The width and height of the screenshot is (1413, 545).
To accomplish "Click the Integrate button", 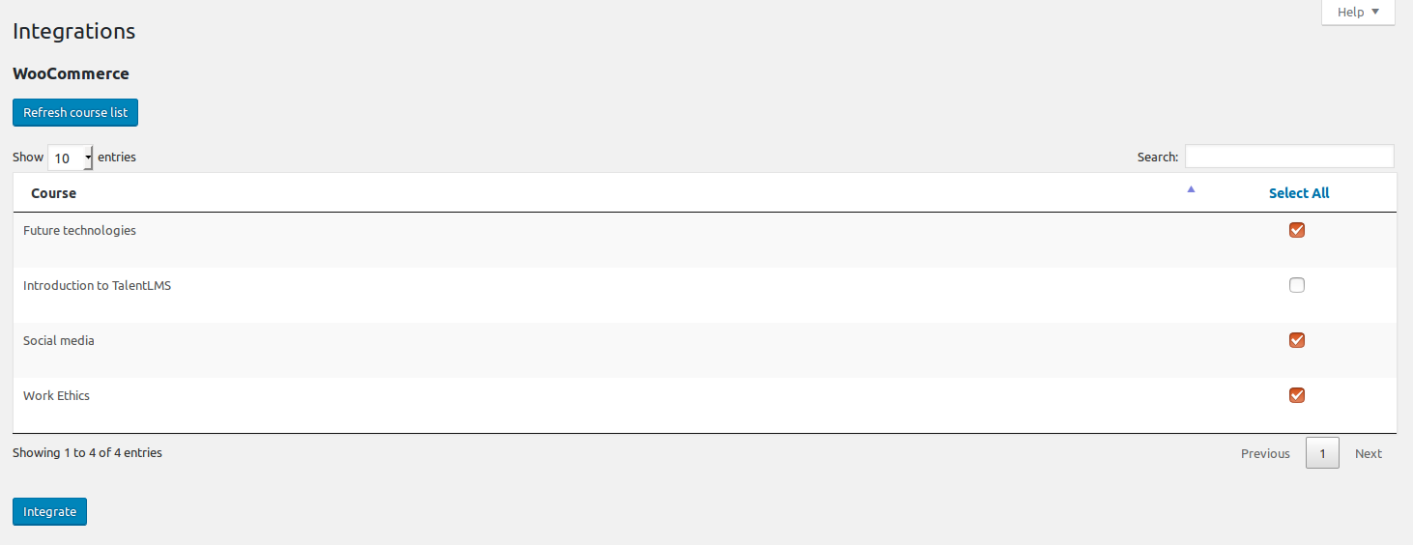I will [49, 511].
